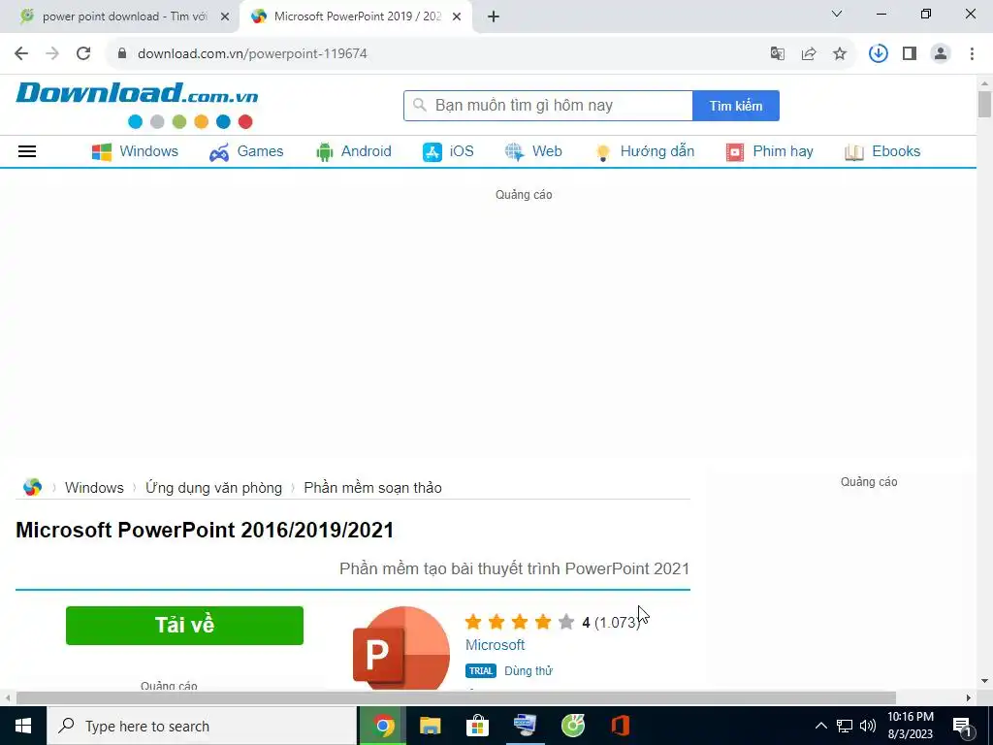This screenshot has height=745, width=993.
Task: Share this page icon
Action: point(809,53)
